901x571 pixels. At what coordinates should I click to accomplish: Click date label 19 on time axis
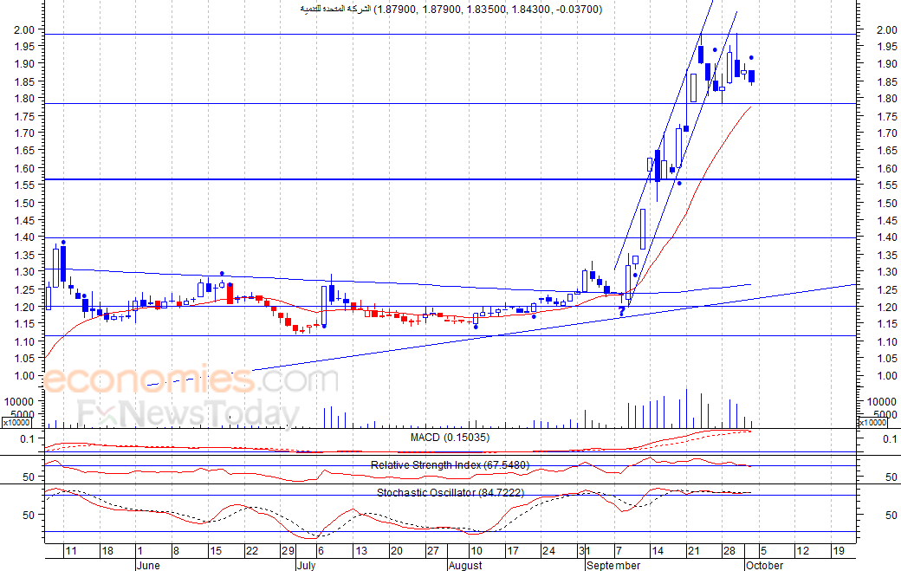click(x=839, y=551)
